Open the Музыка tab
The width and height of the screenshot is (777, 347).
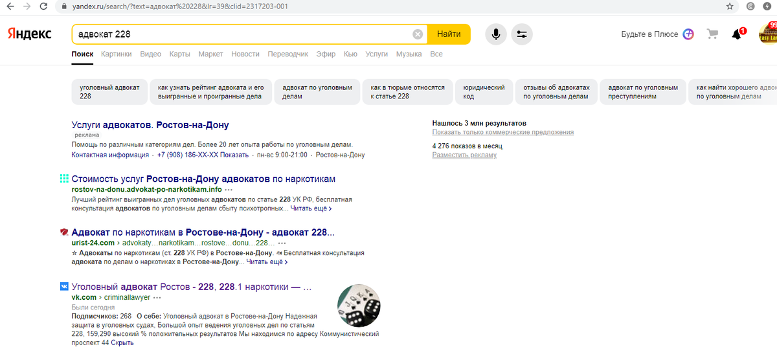[x=409, y=54]
